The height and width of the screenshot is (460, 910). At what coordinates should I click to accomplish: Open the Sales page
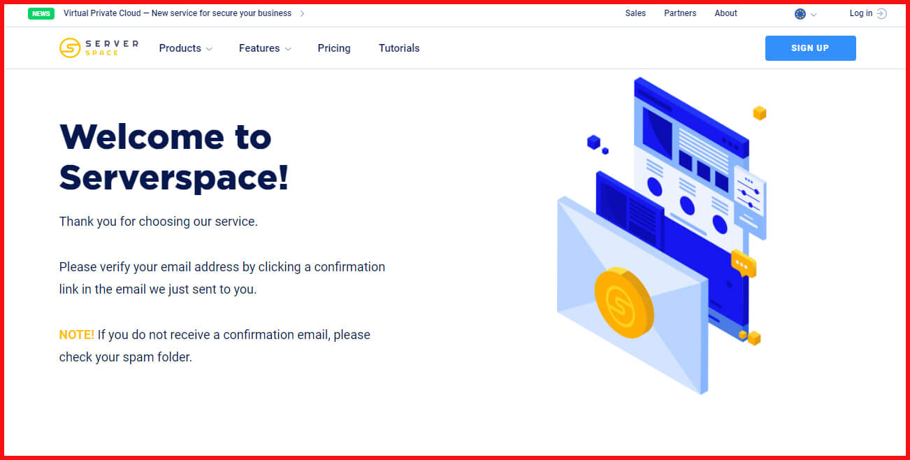tap(635, 13)
